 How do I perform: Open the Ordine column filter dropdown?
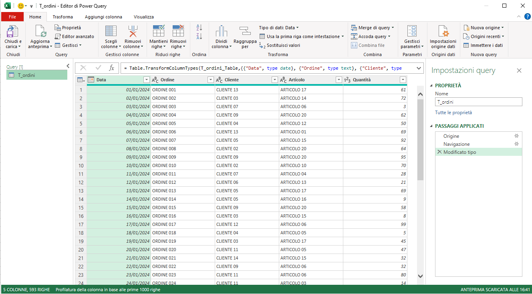click(211, 80)
